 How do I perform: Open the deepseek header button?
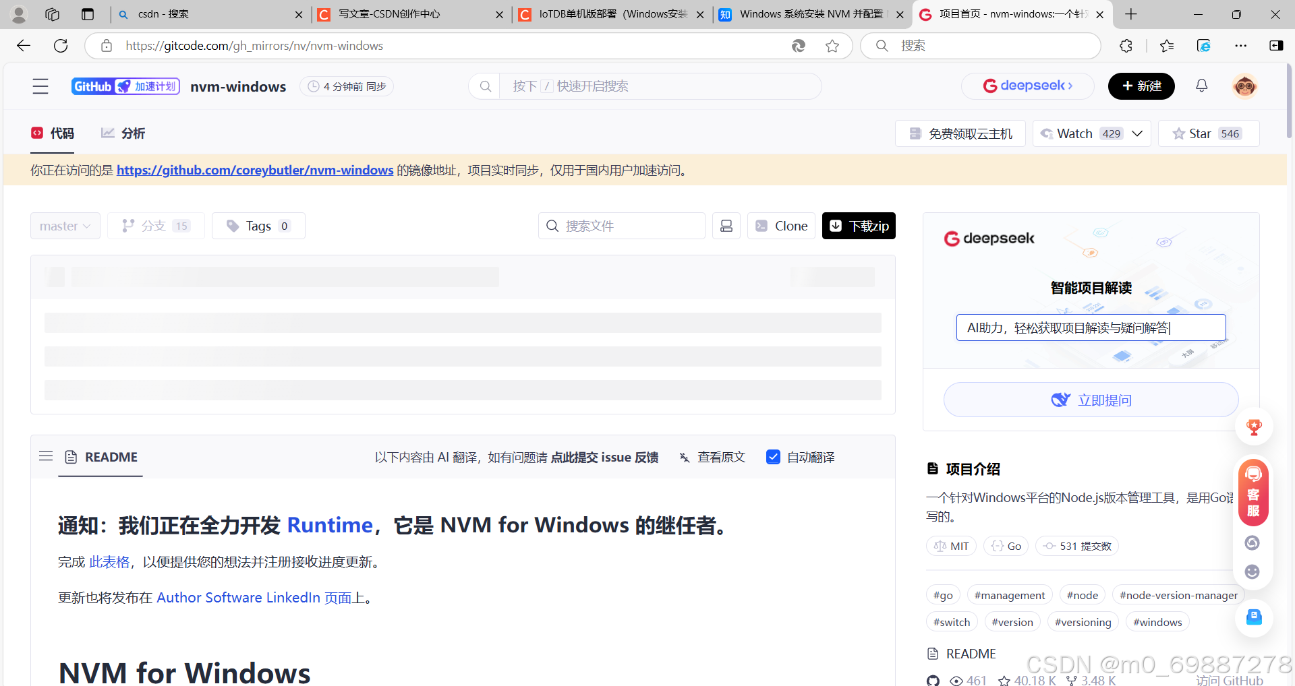click(1027, 86)
